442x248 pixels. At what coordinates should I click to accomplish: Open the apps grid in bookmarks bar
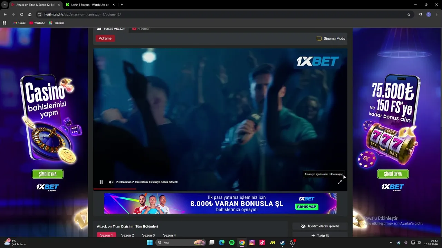(x=4, y=23)
